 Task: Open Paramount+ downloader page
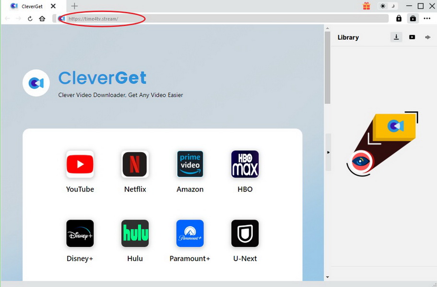tap(190, 233)
